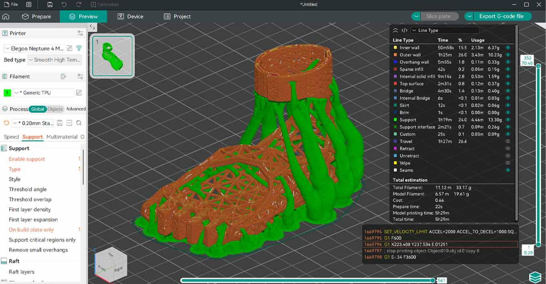Click the undo arrow in title bar

point(64,4)
